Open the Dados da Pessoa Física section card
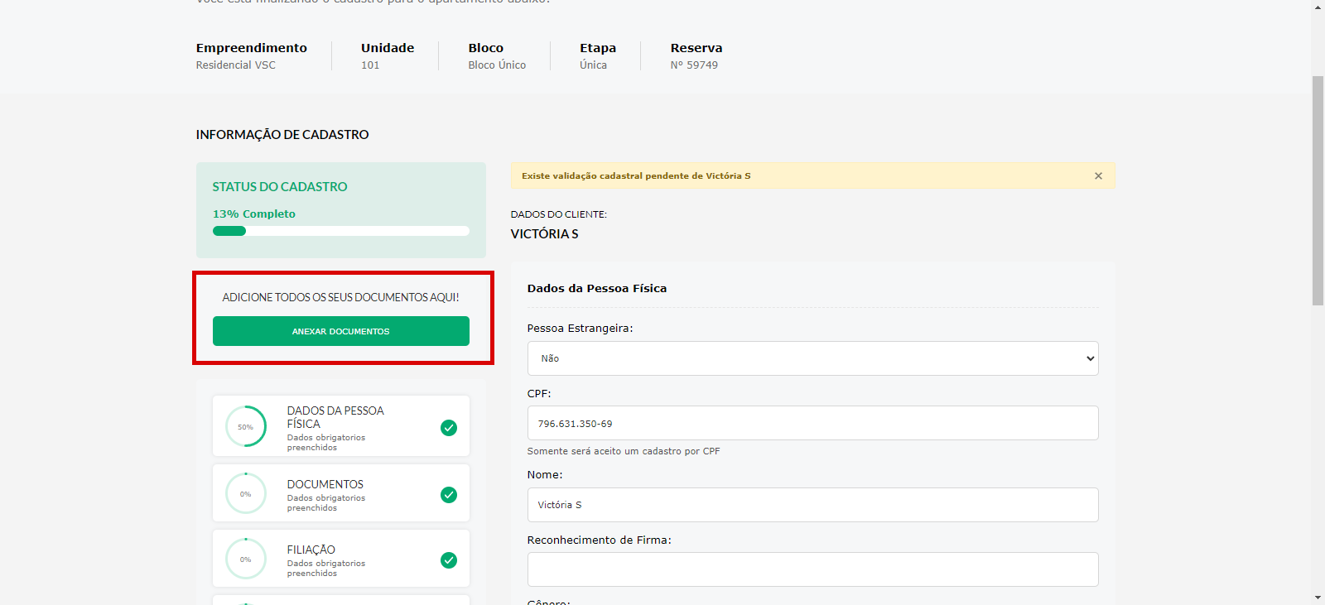The height and width of the screenshot is (605, 1325). tap(341, 426)
